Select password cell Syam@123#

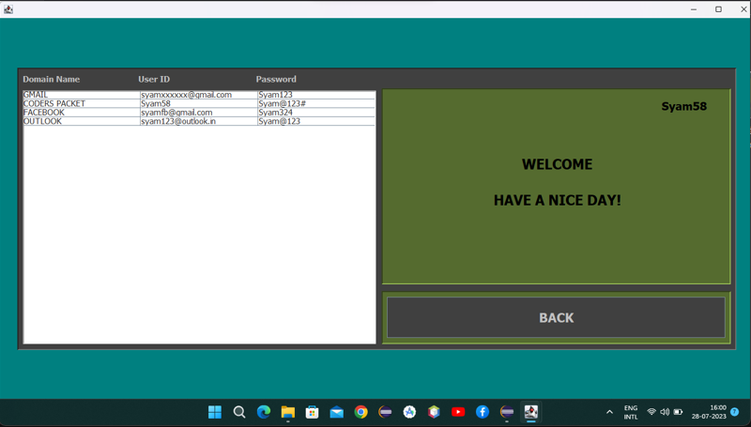click(x=316, y=103)
